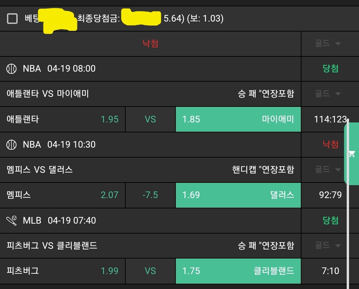This screenshot has width=359, height=289.
Task: Click the 114:123 final score
Action: click(x=330, y=119)
